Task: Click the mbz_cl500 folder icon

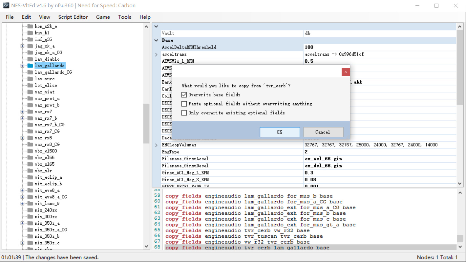Action: click(30, 151)
